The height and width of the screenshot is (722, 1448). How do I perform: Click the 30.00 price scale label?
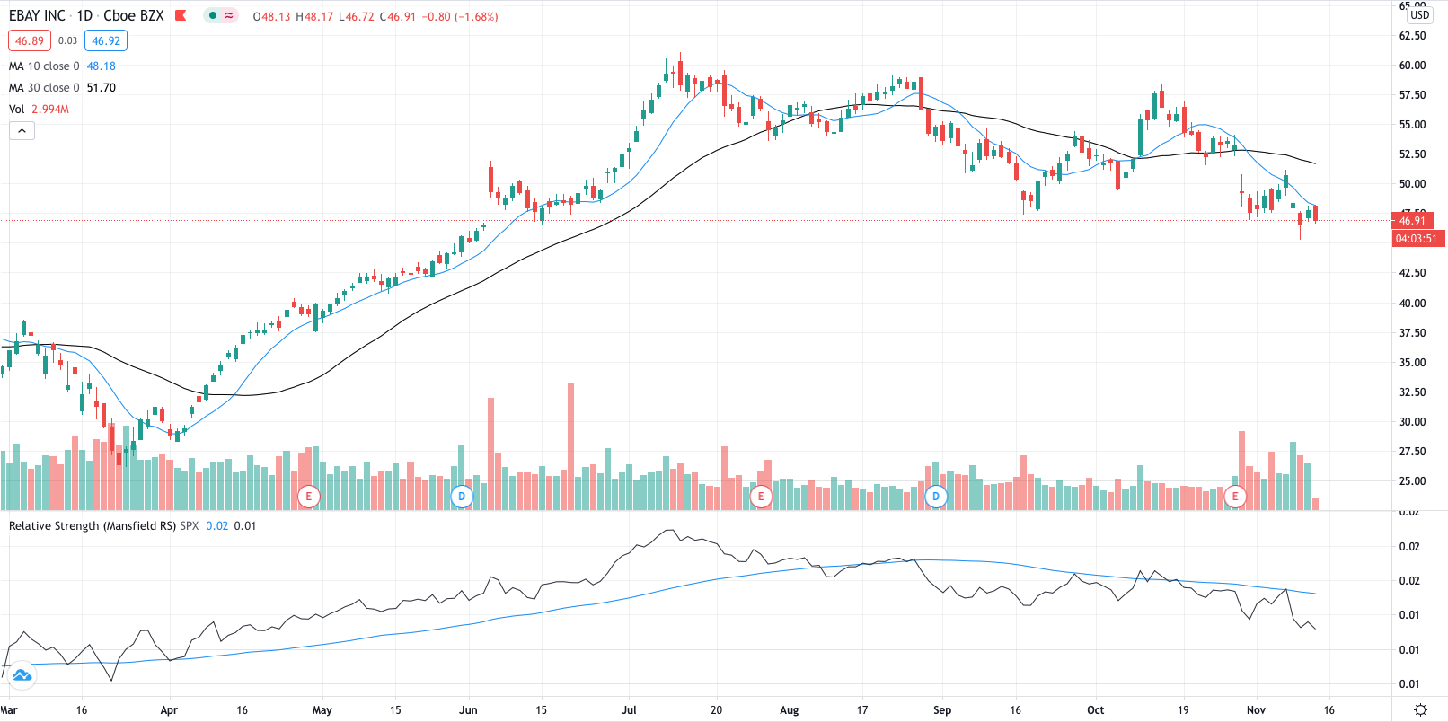(x=1412, y=421)
